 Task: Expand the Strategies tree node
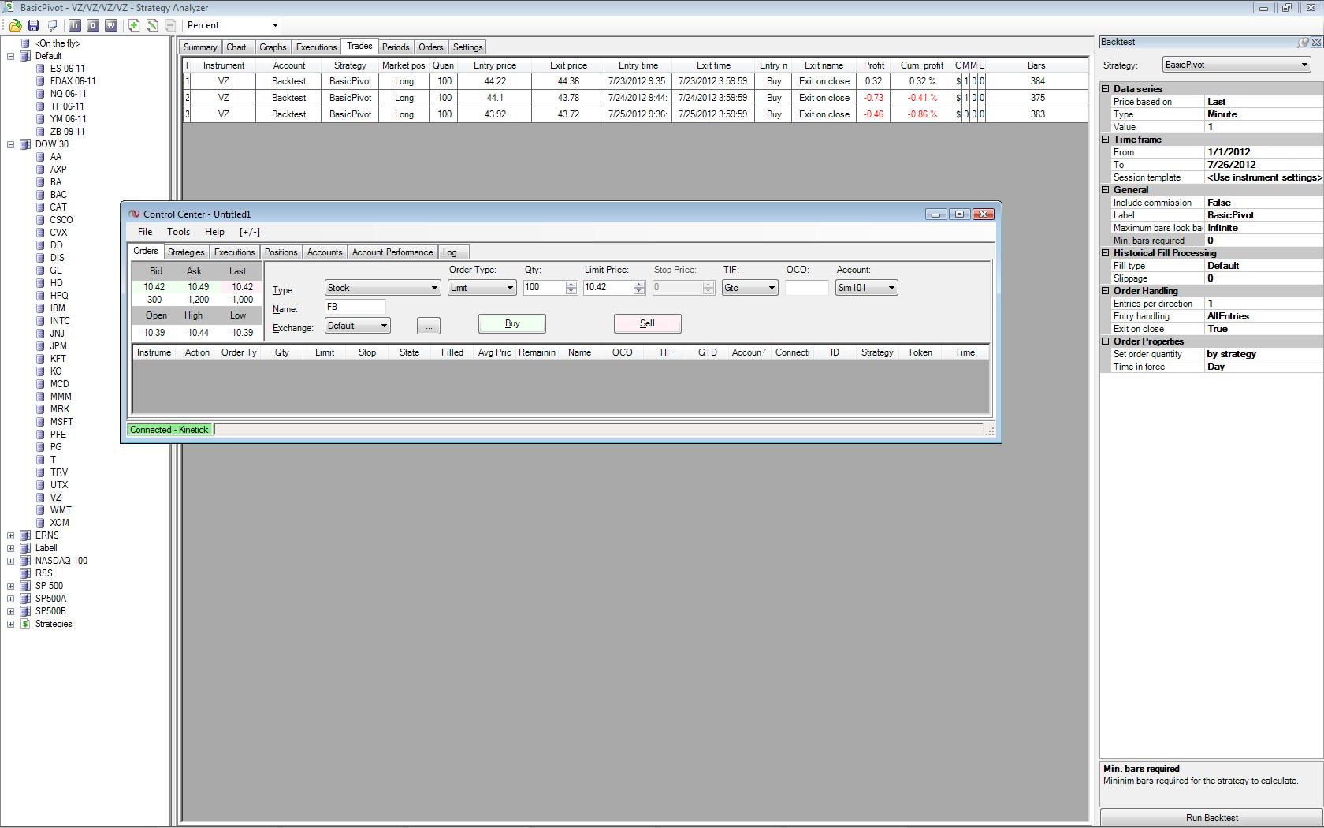[x=11, y=624]
